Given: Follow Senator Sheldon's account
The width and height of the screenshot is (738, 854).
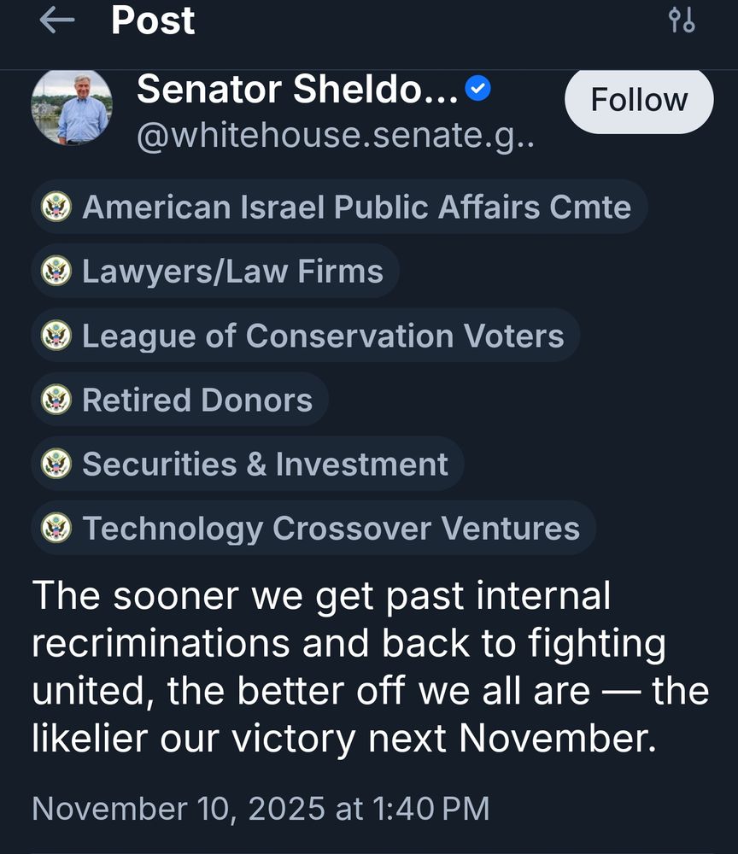Looking at the screenshot, I should click(639, 100).
